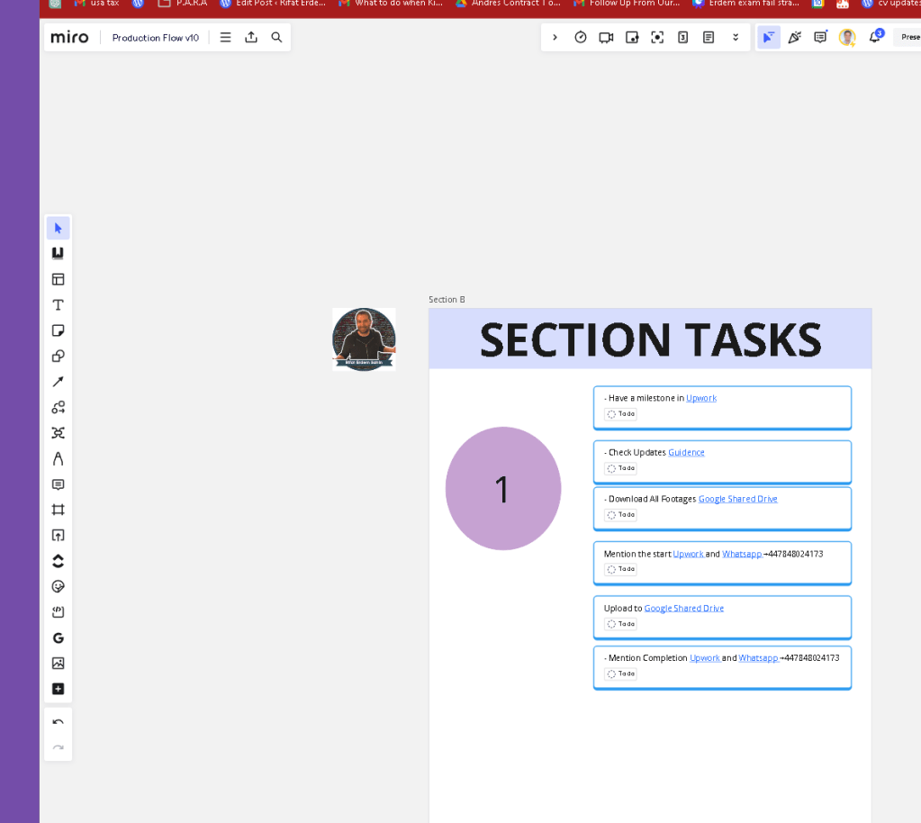Open the diagramming shapes tool
The height and width of the screenshot is (823, 921).
click(59, 407)
